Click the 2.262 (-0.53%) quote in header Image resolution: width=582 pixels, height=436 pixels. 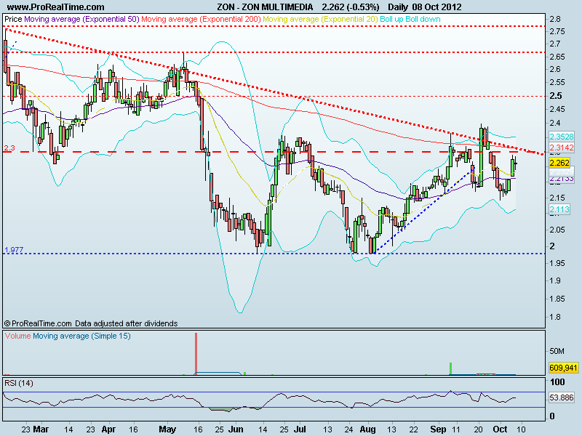point(351,7)
